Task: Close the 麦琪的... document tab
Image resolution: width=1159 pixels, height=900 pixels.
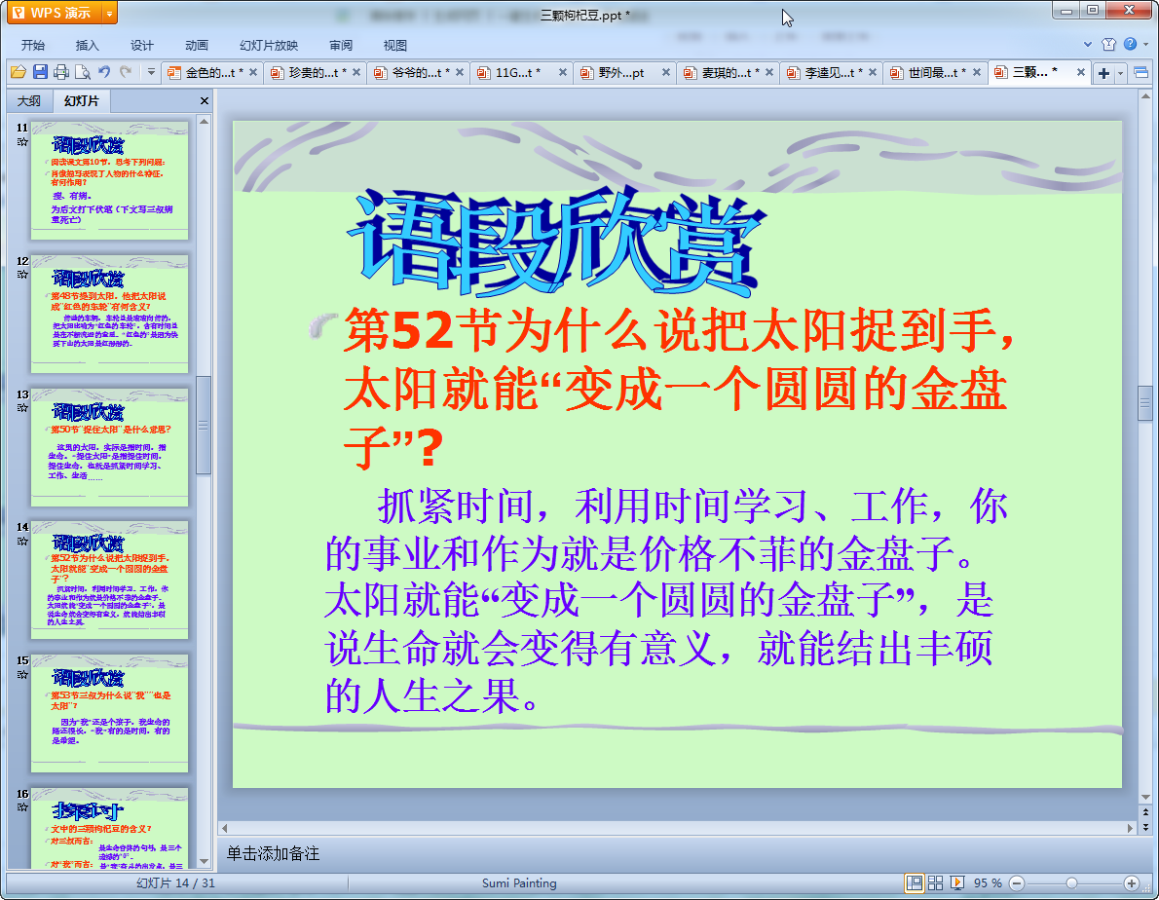Action: 769,72
